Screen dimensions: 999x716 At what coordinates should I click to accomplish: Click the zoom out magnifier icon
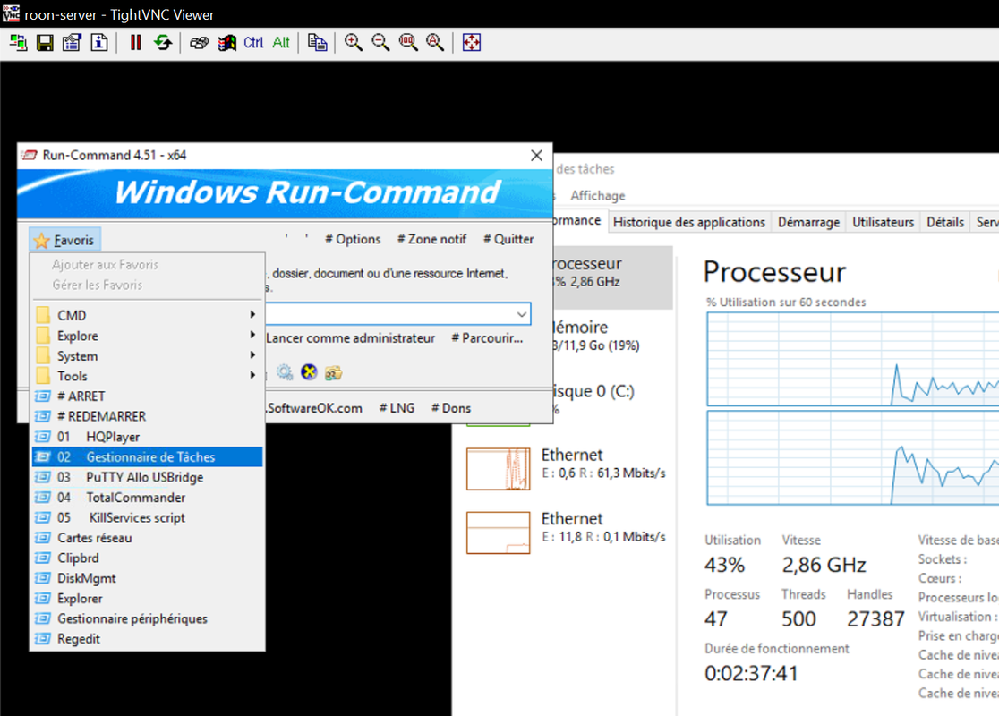[x=381, y=43]
